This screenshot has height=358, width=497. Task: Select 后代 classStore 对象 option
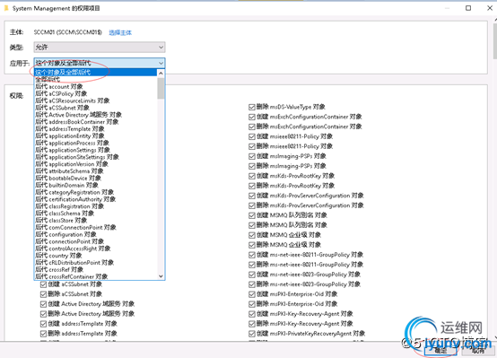[95, 220]
